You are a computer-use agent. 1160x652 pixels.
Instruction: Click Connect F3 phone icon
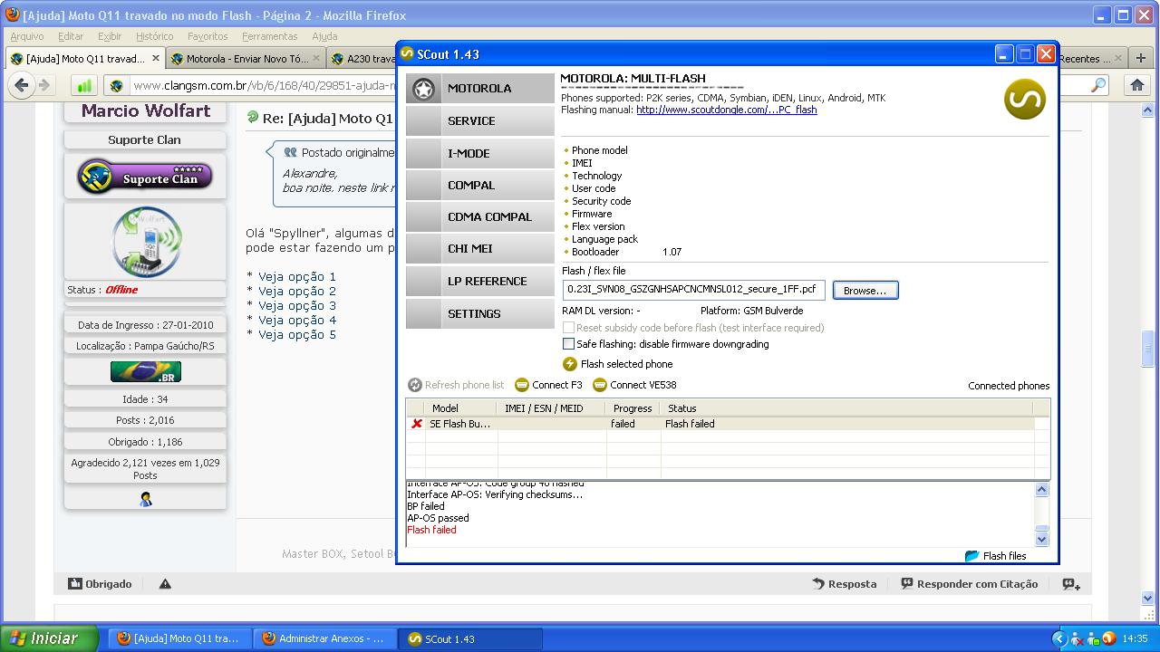click(x=521, y=385)
